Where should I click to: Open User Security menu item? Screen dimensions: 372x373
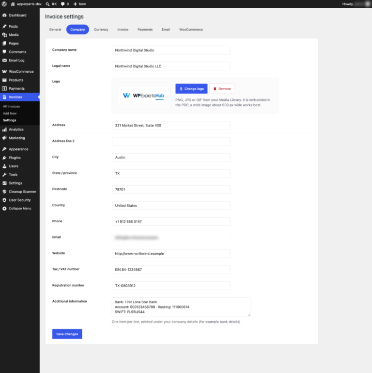click(x=20, y=200)
